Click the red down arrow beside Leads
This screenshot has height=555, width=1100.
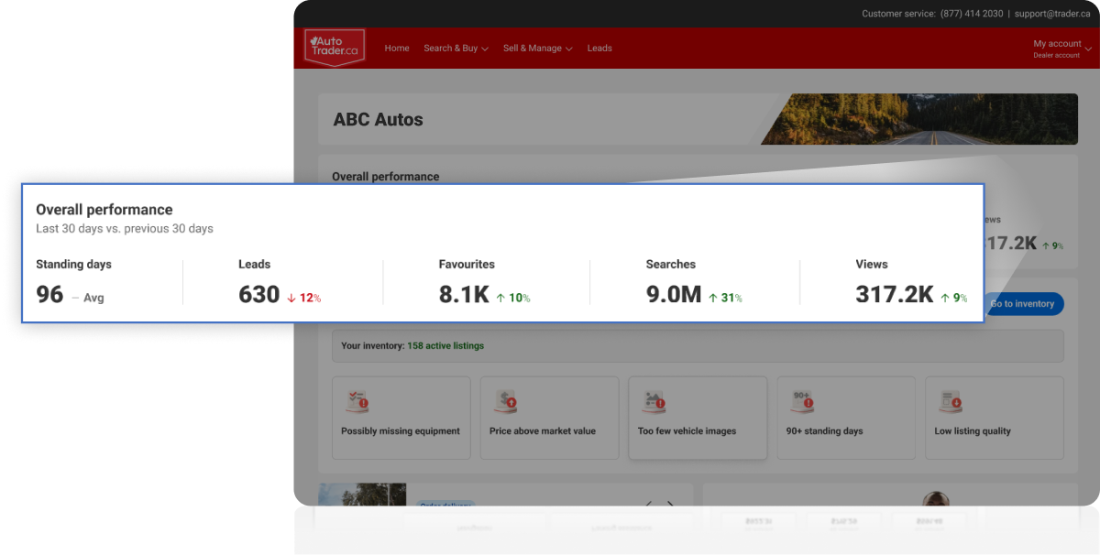pyautogui.click(x=291, y=298)
